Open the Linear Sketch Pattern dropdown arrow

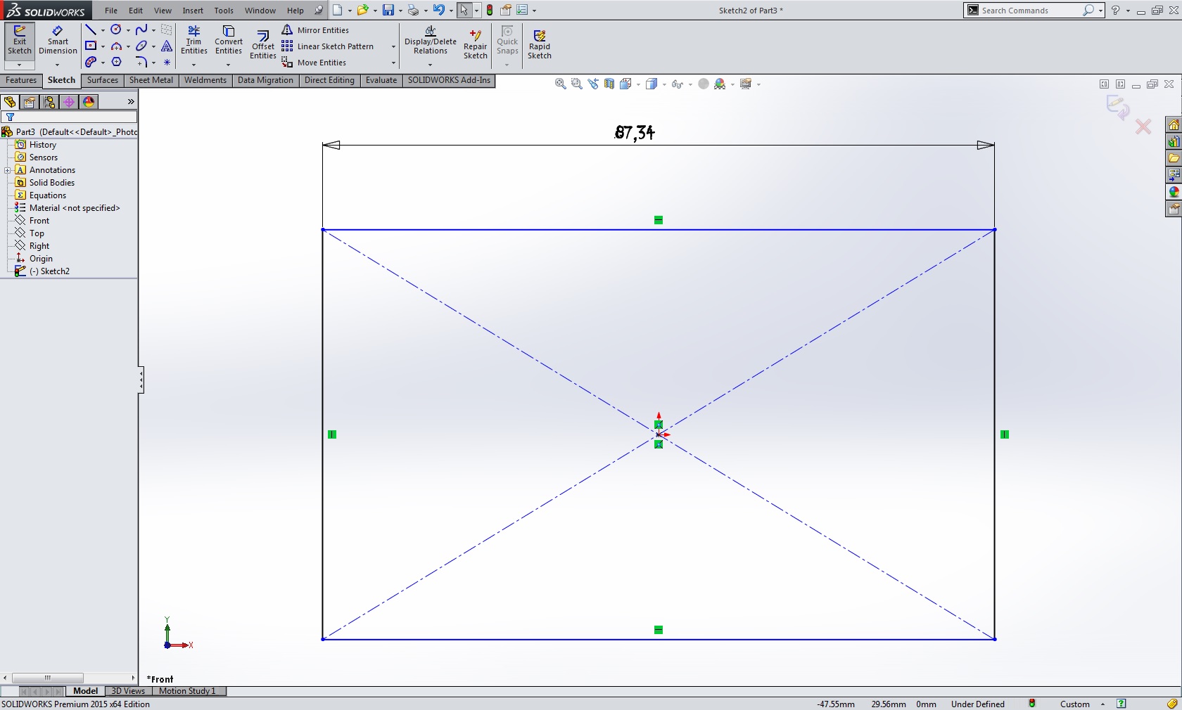pos(393,47)
